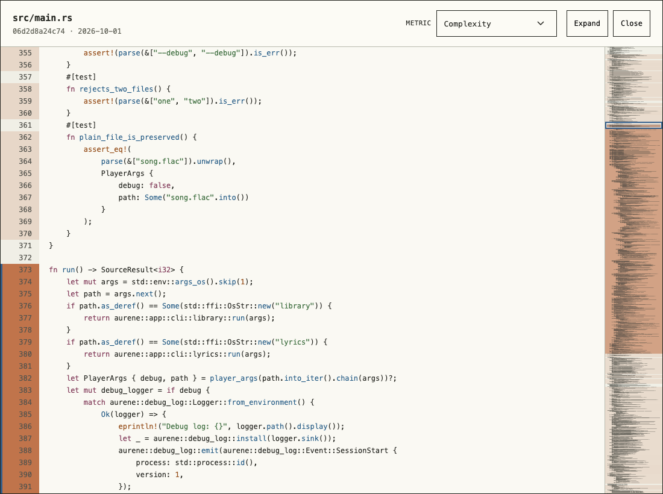Screen dimensions: 663x494
Task: Click the let PlayerArgs { debug, path } line
Action: tap(231, 378)
